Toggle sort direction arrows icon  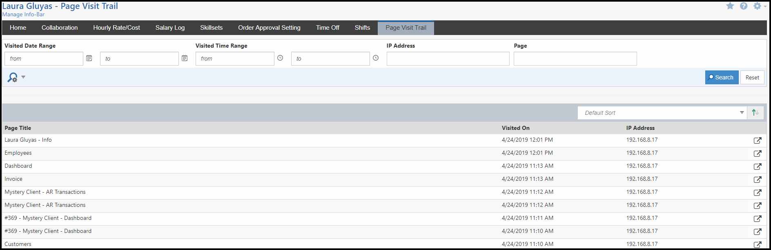(755, 113)
